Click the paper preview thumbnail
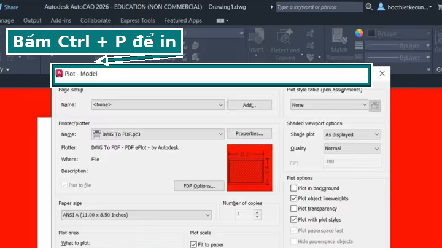 (249, 168)
